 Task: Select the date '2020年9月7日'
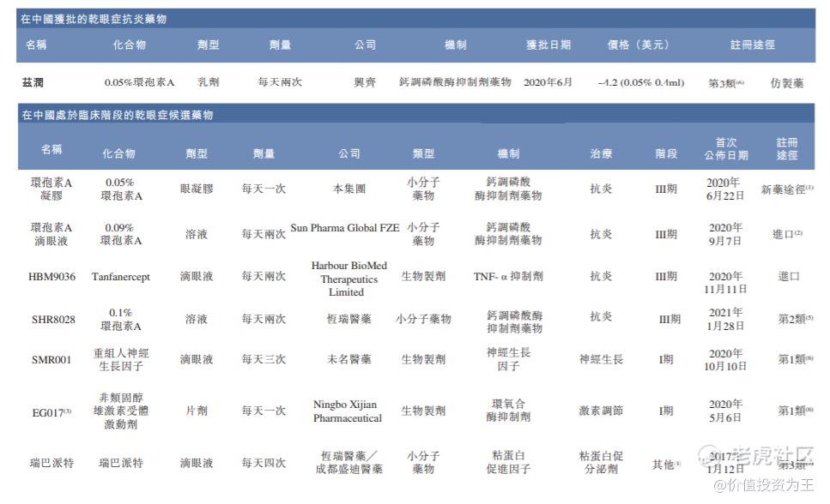pos(725,234)
